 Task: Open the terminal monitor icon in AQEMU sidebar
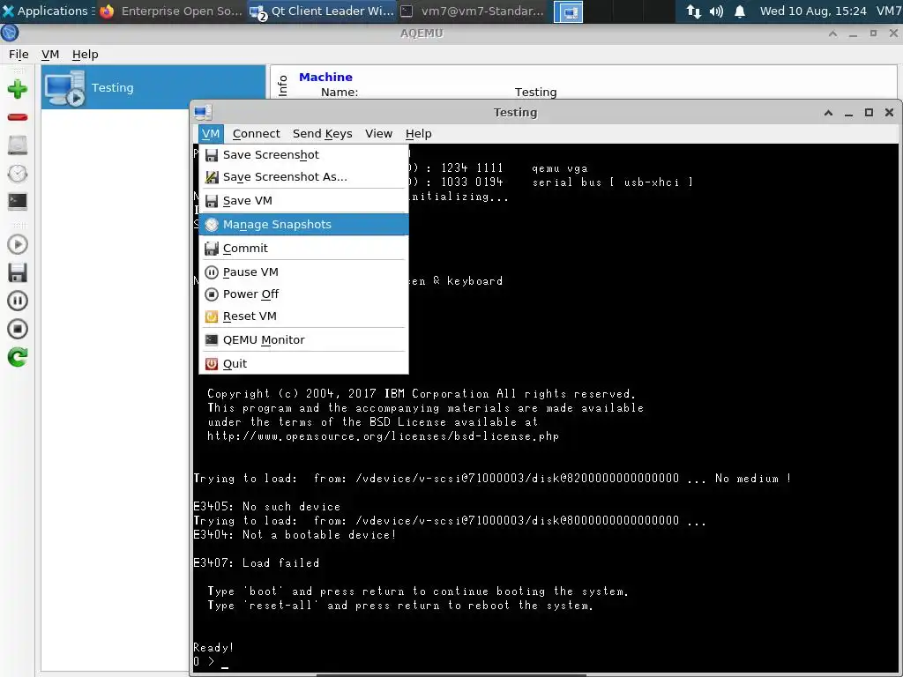click(x=18, y=201)
